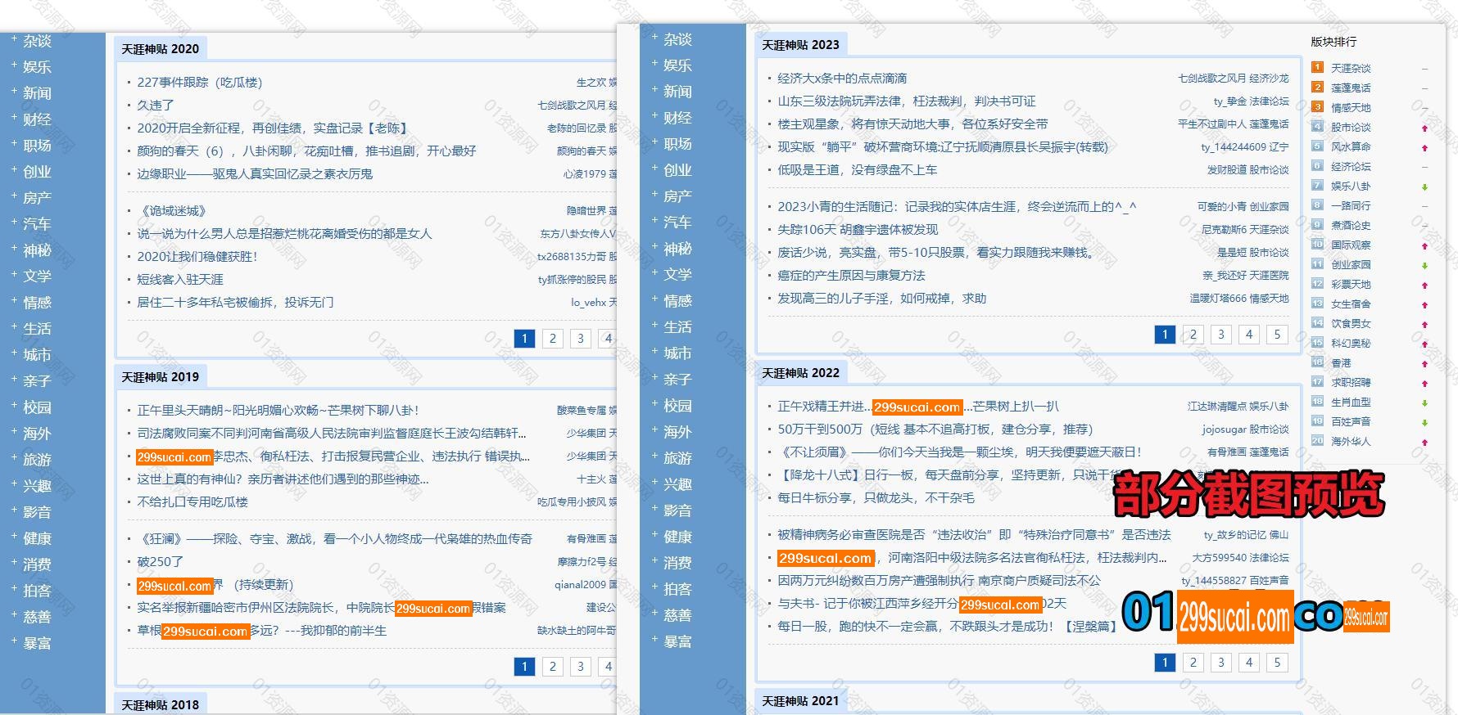Click the red up arrow for 国际观察
The height and width of the screenshot is (715, 1458).
point(1424,246)
